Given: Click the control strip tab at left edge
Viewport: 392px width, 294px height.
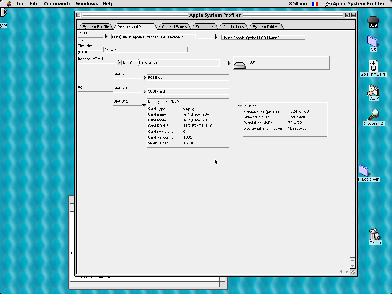Looking at the screenshot, I should click(x=3, y=12).
